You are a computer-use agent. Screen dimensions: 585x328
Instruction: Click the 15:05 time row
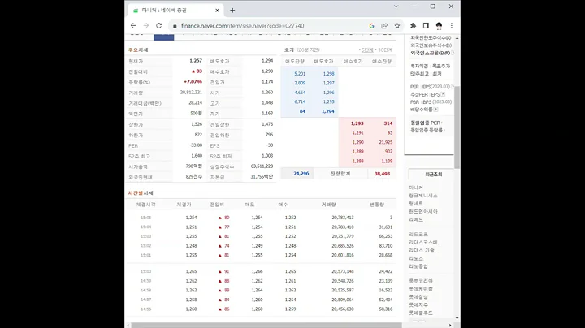[x=262, y=218]
